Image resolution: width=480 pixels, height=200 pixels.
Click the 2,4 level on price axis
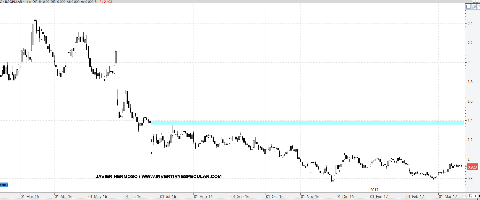470,24
